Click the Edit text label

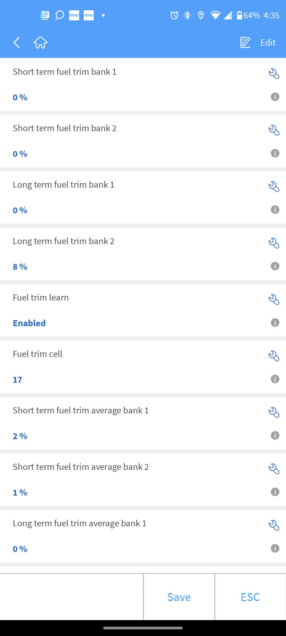click(x=268, y=42)
